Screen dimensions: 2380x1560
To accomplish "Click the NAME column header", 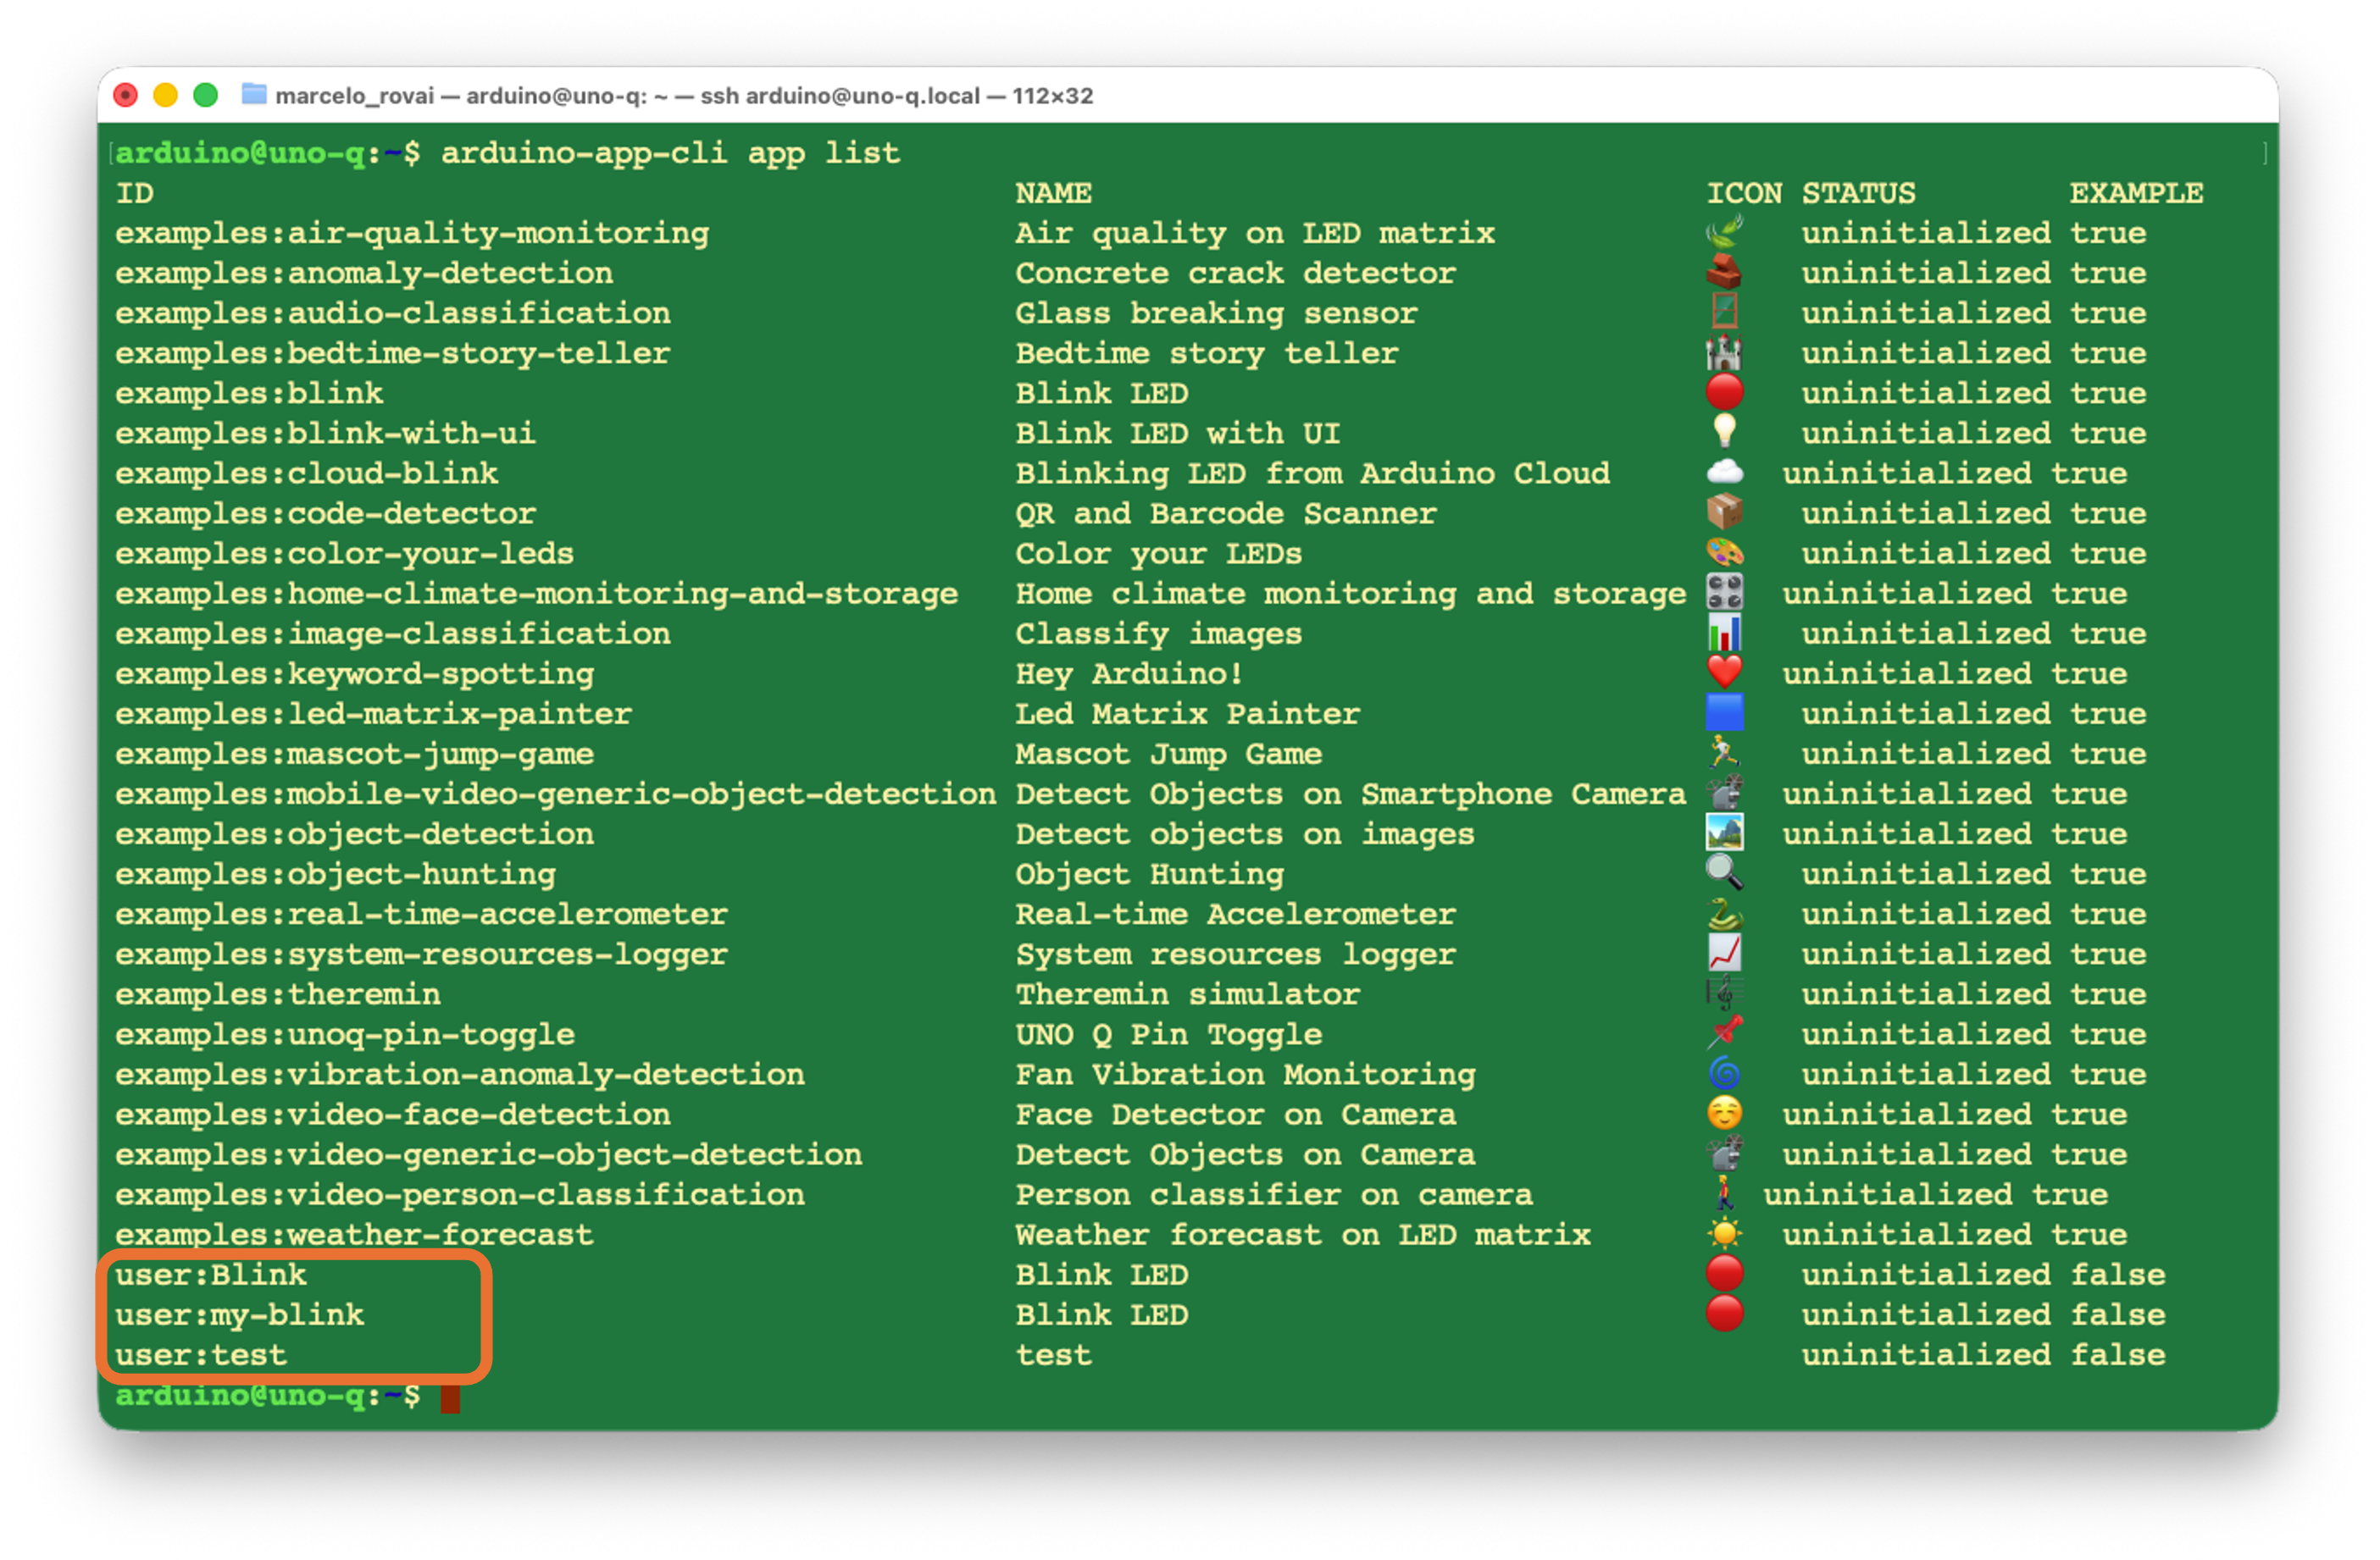I will (1054, 193).
